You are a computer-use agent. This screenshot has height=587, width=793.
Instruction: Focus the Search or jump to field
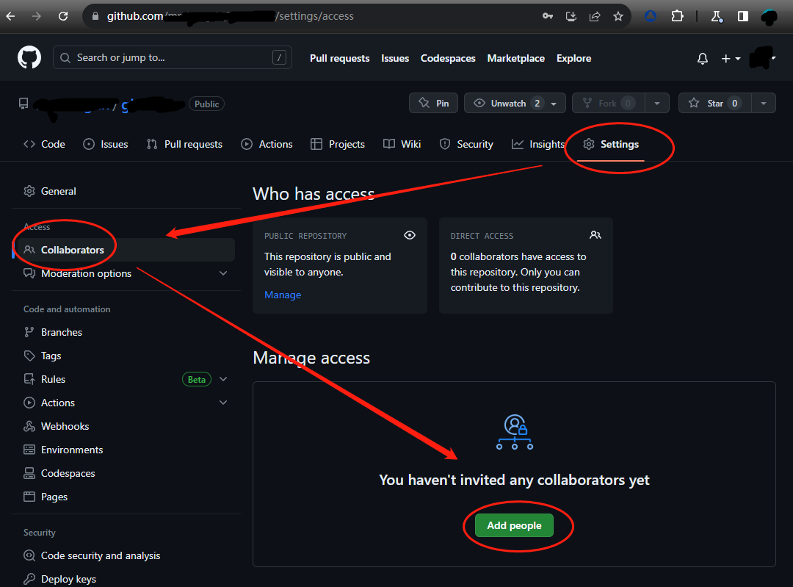(173, 58)
